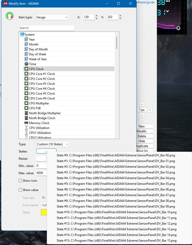Screen dimensions: 192x245
Task: Click the CPU Core #2 Clock icon
Action: 26,79
